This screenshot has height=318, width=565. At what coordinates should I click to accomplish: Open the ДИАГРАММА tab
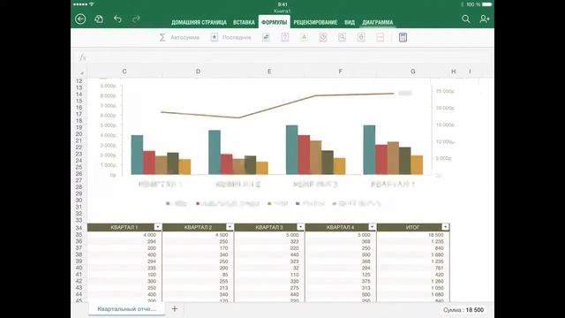(378, 22)
